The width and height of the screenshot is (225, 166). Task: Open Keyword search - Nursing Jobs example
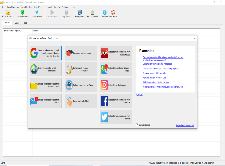point(154,73)
